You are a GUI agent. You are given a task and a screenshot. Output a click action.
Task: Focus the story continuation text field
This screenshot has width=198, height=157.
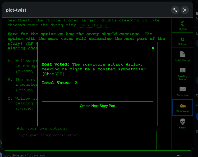[87, 141]
